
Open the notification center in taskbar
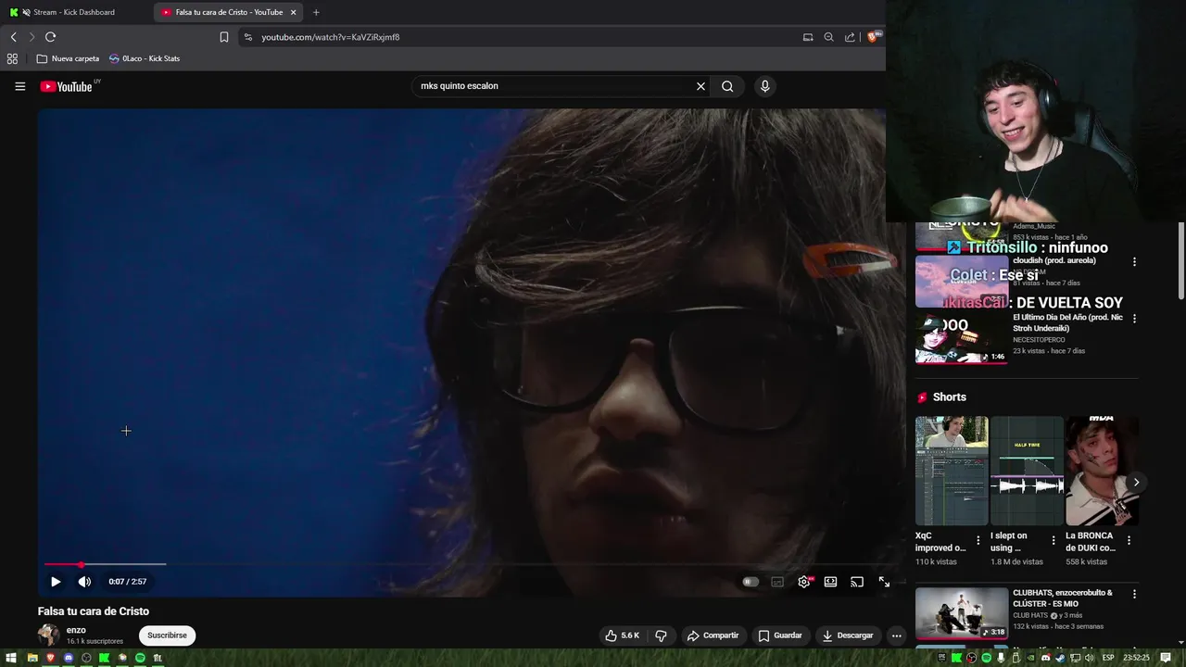point(1166,658)
